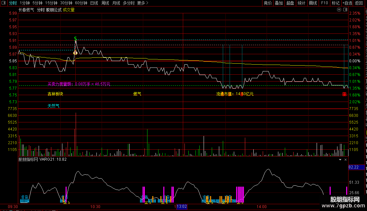Open F10 company info
The width and height of the screenshot is (367, 211).
coord(324,3)
